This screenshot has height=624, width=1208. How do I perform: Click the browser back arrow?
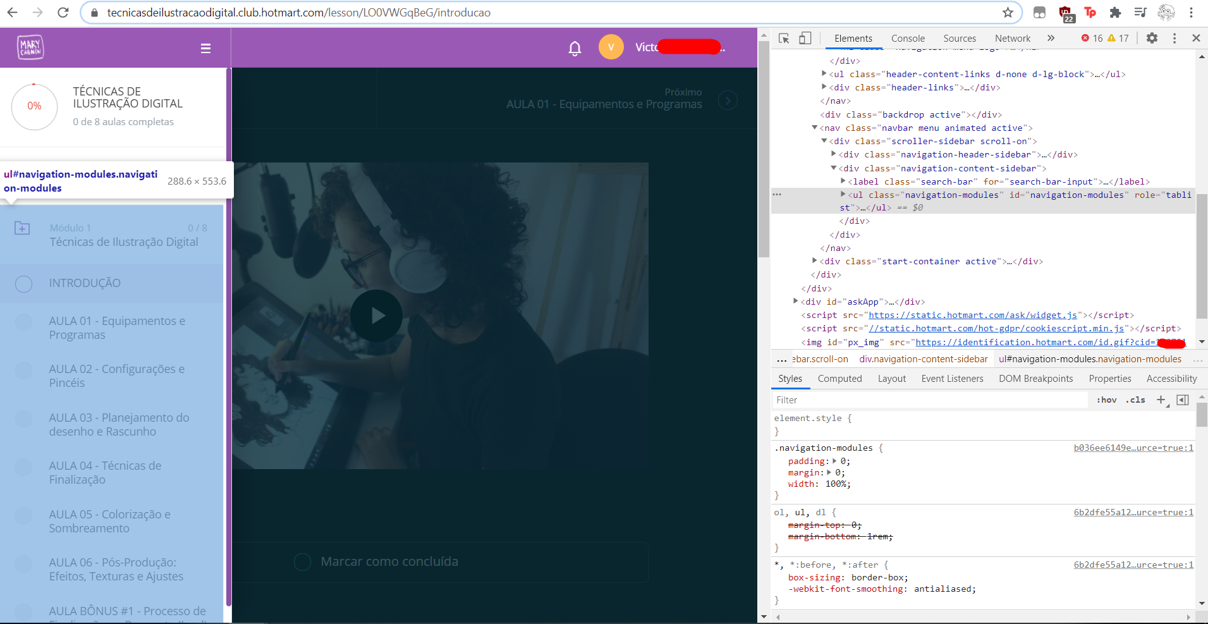(x=13, y=13)
